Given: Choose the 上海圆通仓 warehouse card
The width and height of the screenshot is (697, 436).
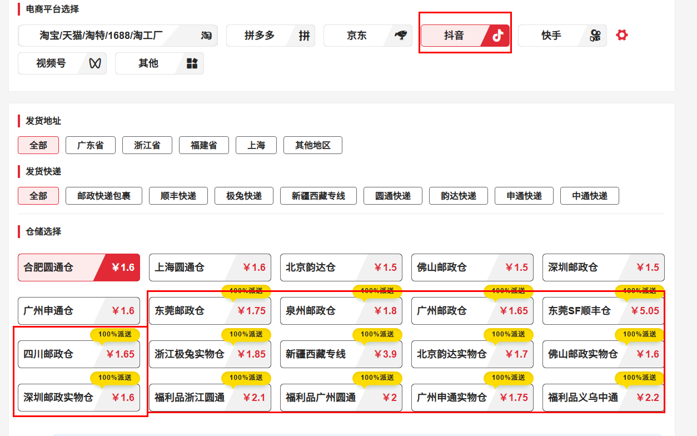Looking at the screenshot, I should pos(210,267).
